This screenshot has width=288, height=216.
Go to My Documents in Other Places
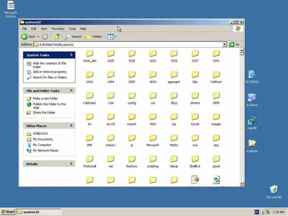click(43, 139)
